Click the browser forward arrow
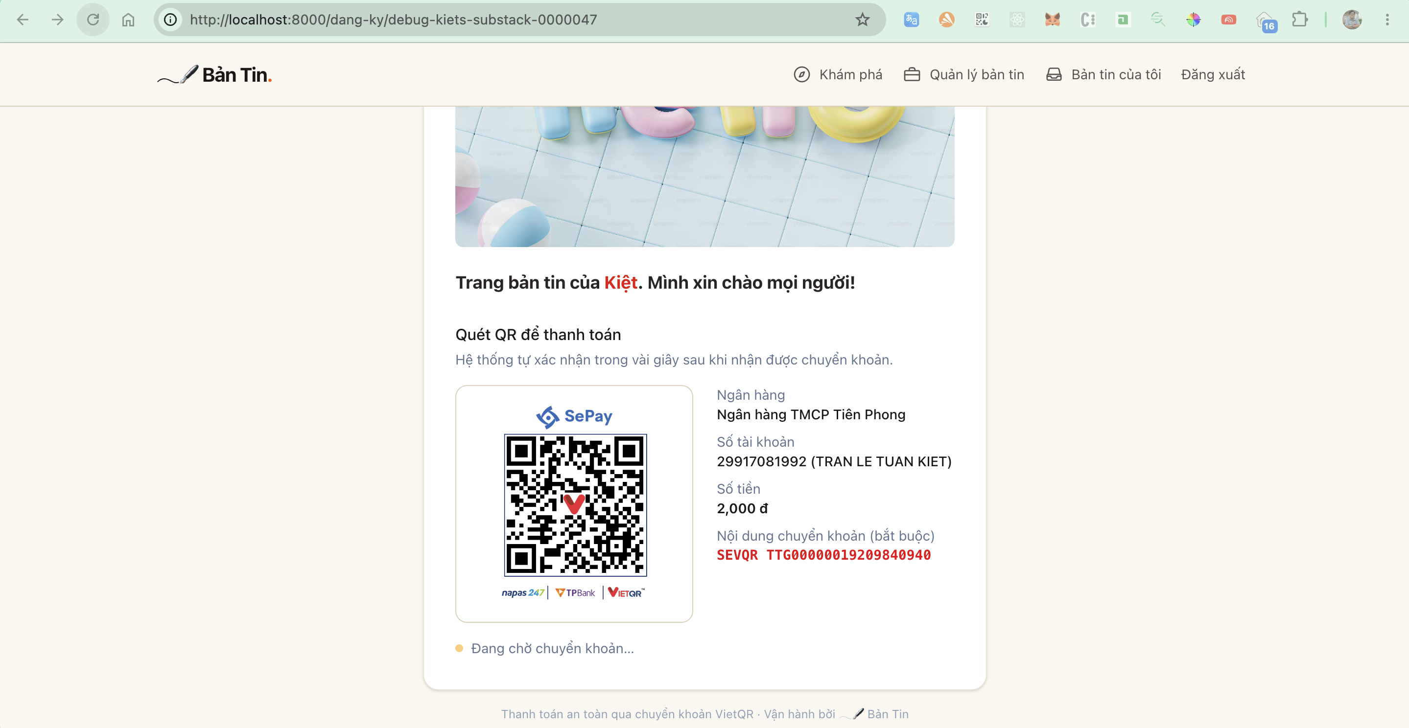Image resolution: width=1409 pixels, height=728 pixels. (57, 20)
